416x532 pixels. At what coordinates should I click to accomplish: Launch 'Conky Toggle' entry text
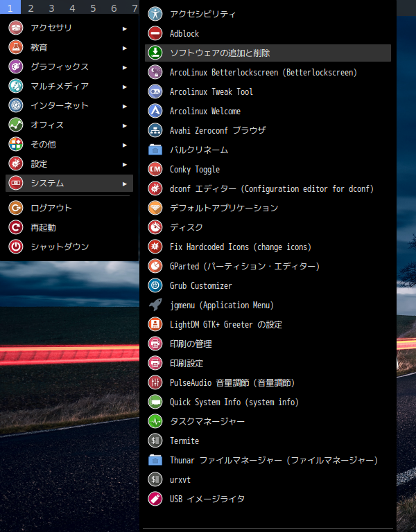pos(195,169)
